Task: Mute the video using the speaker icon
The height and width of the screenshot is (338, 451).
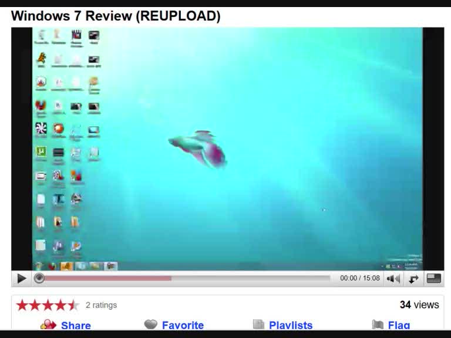Action: coord(393,279)
